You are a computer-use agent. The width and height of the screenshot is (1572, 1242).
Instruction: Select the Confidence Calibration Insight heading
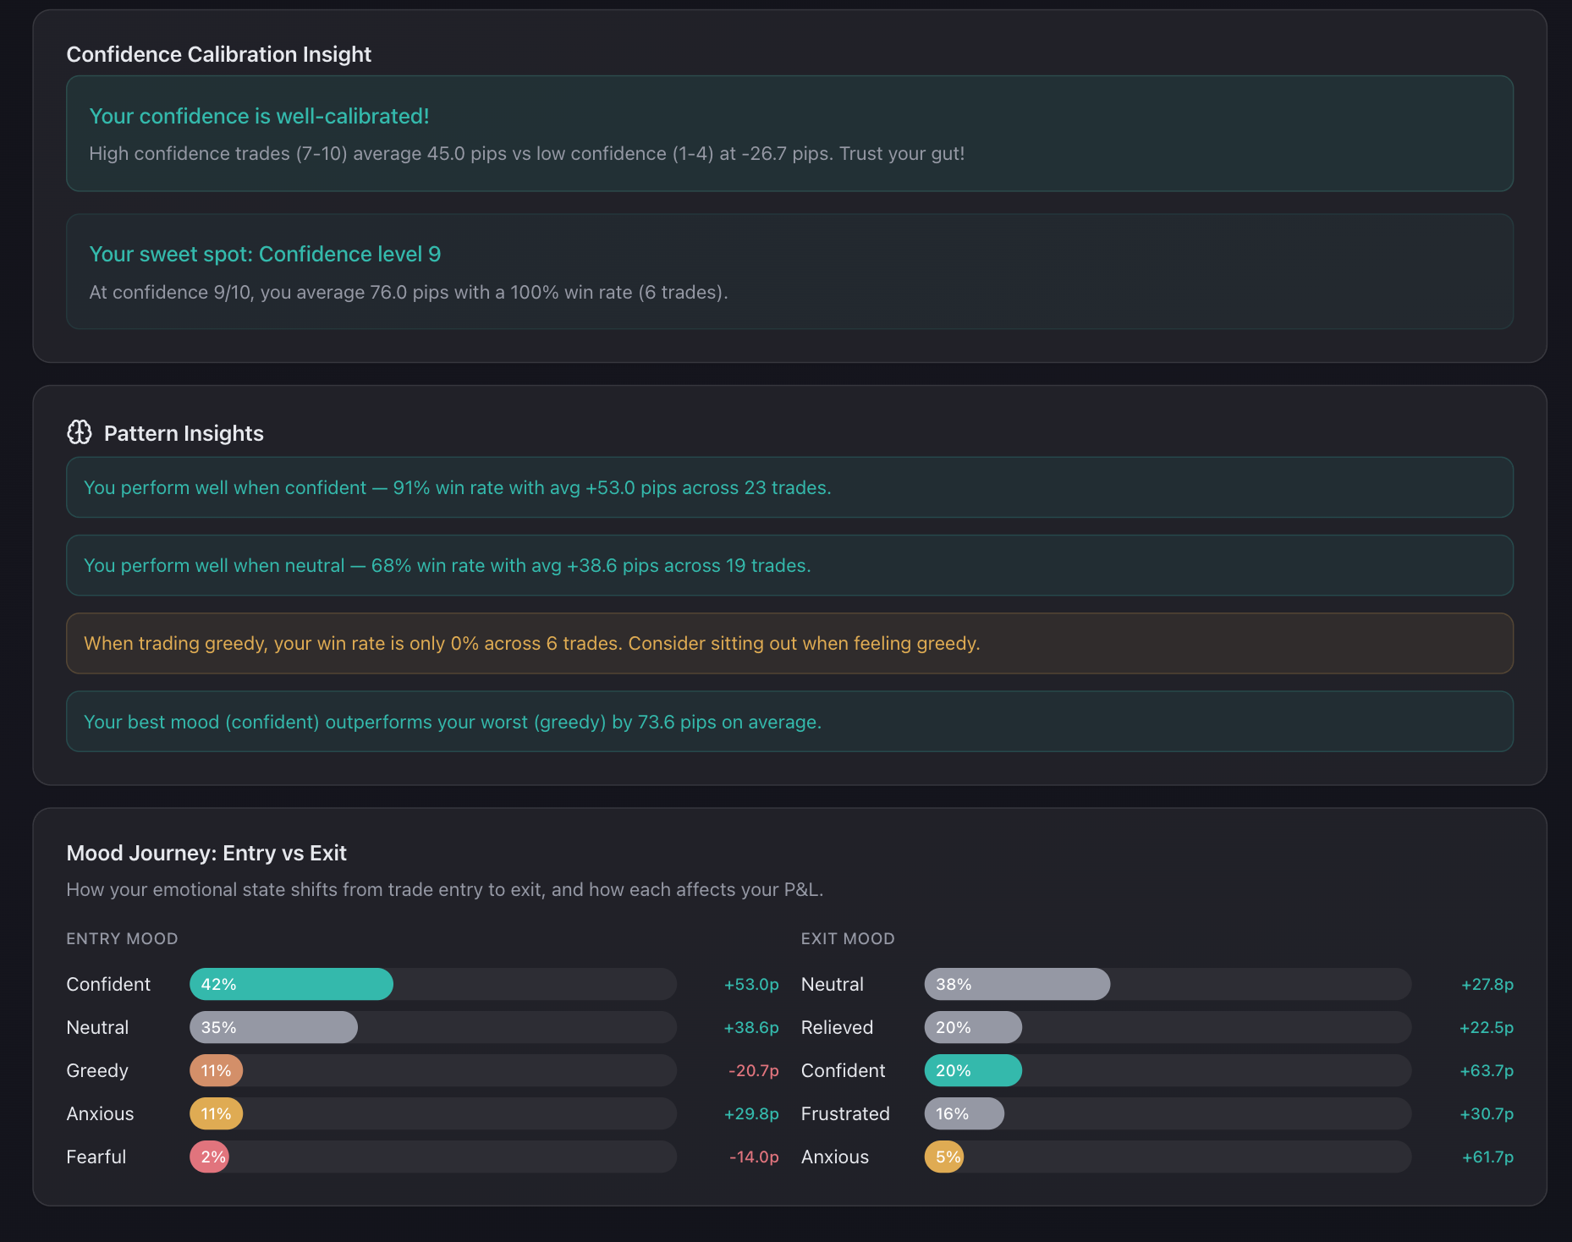[x=218, y=54]
